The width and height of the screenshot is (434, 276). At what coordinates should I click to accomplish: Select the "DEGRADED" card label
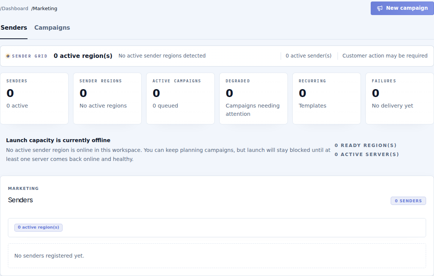click(x=238, y=81)
